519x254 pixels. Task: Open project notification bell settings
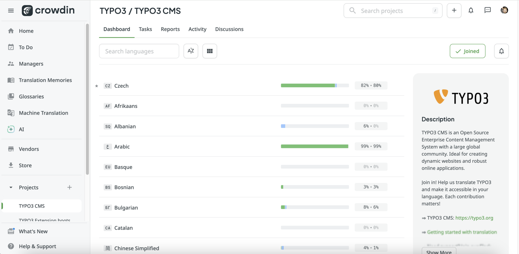click(x=501, y=51)
